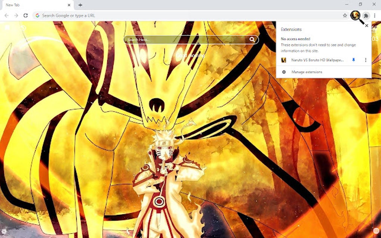The width and height of the screenshot is (381, 238).
Task: Open a new tab with plus button
Action: [80, 5]
